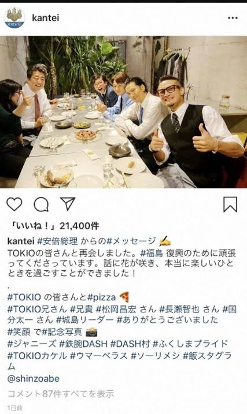The image size is (247, 414).
Task: Open kantei username in caption
Action: [21, 241]
